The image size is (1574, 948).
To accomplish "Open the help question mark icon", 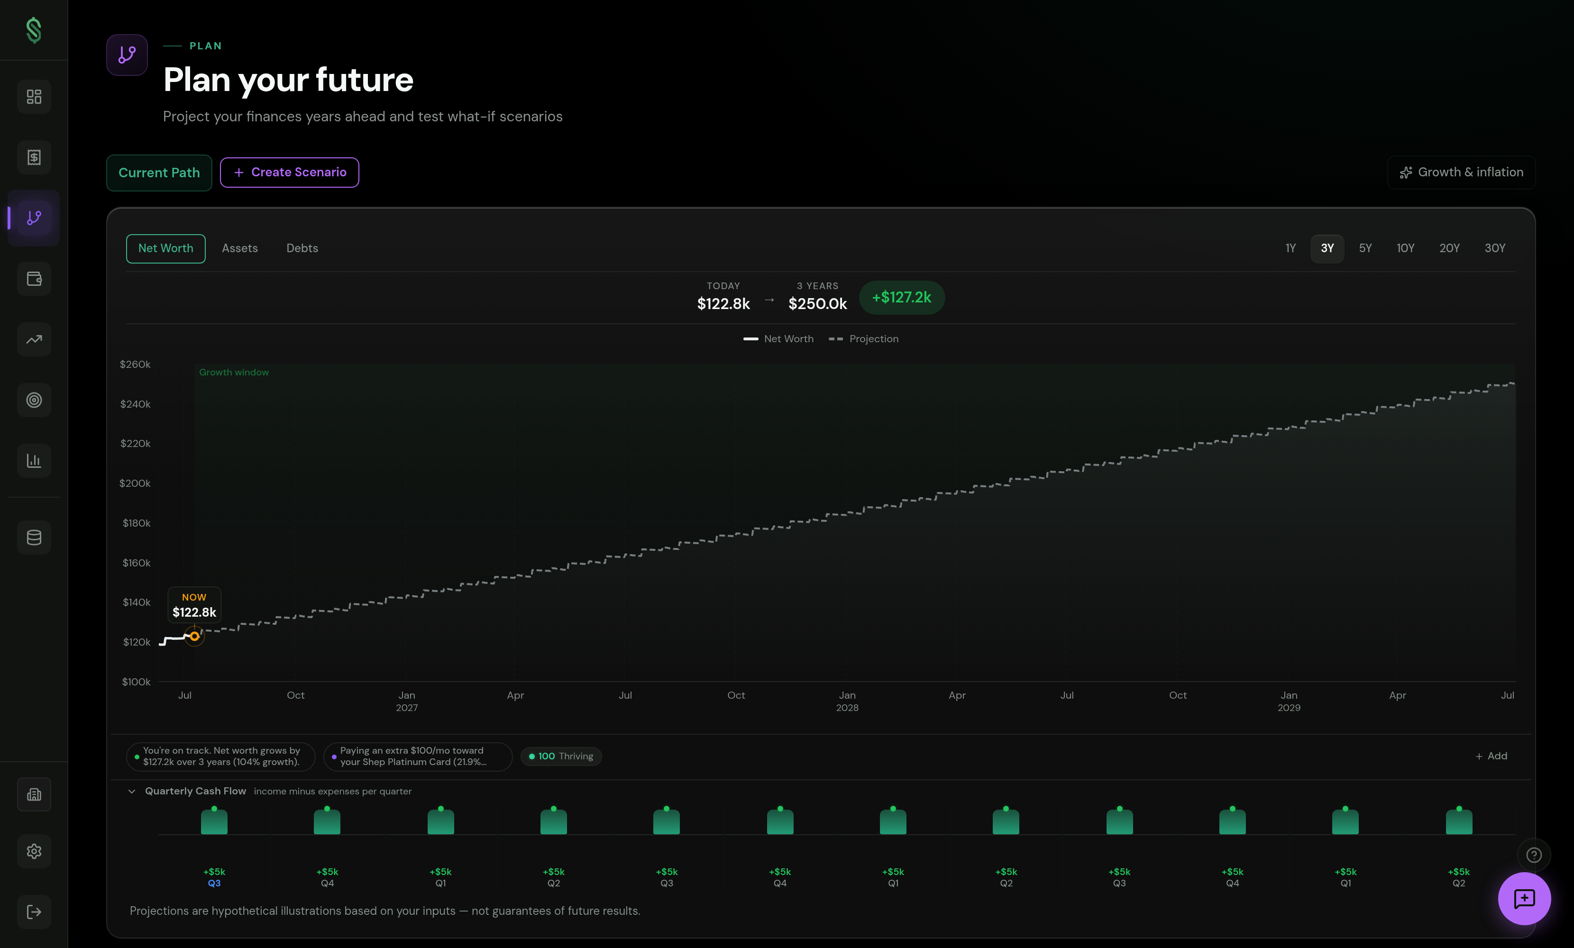I will coord(1534,855).
